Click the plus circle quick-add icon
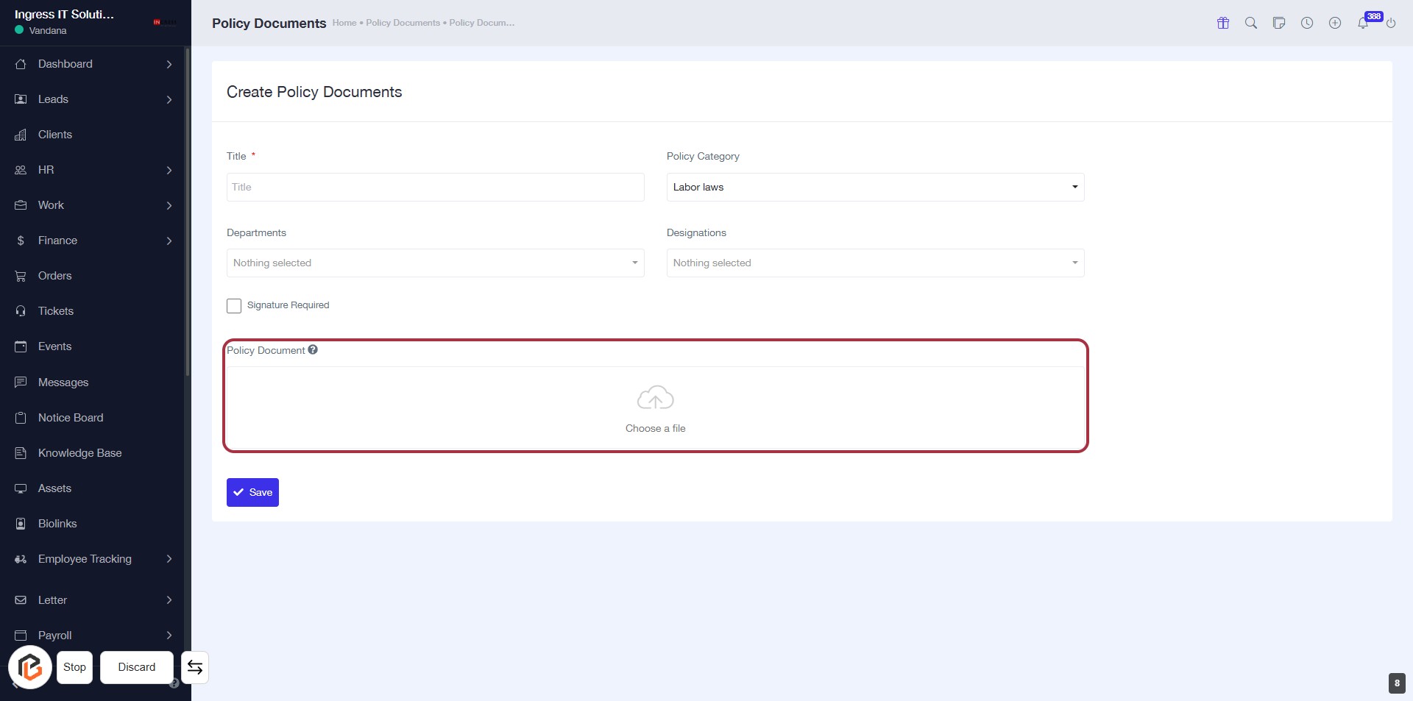Image resolution: width=1413 pixels, height=701 pixels. click(1335, 23)
